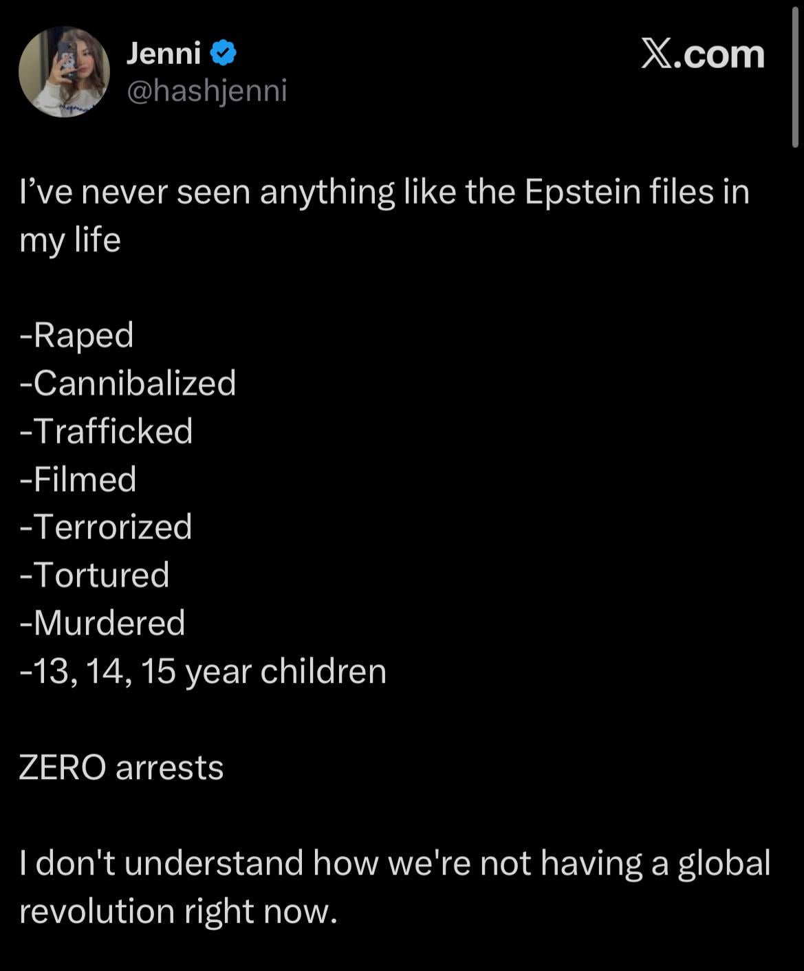The height and width of the screenshot is (971, 804).
Task: Open the @hashjenni handle link
Action: point(206,90)
